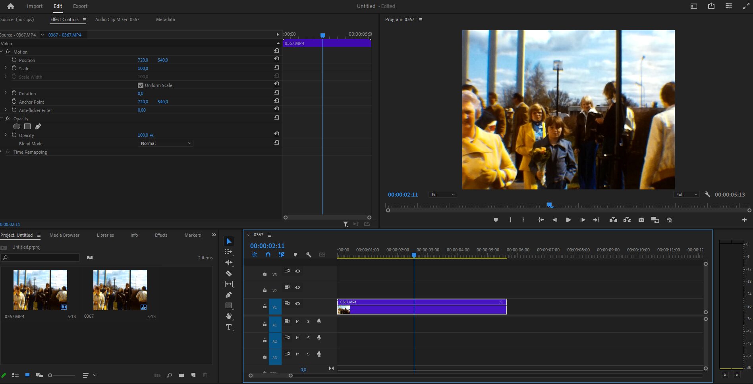Select the Type tool
The width and height of the screenshot is (753, 384).
(229, 327)
